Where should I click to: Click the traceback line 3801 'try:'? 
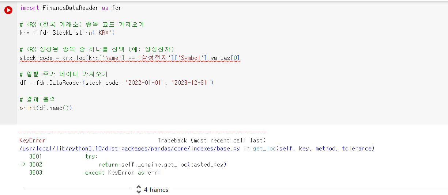tap(91, 157)
